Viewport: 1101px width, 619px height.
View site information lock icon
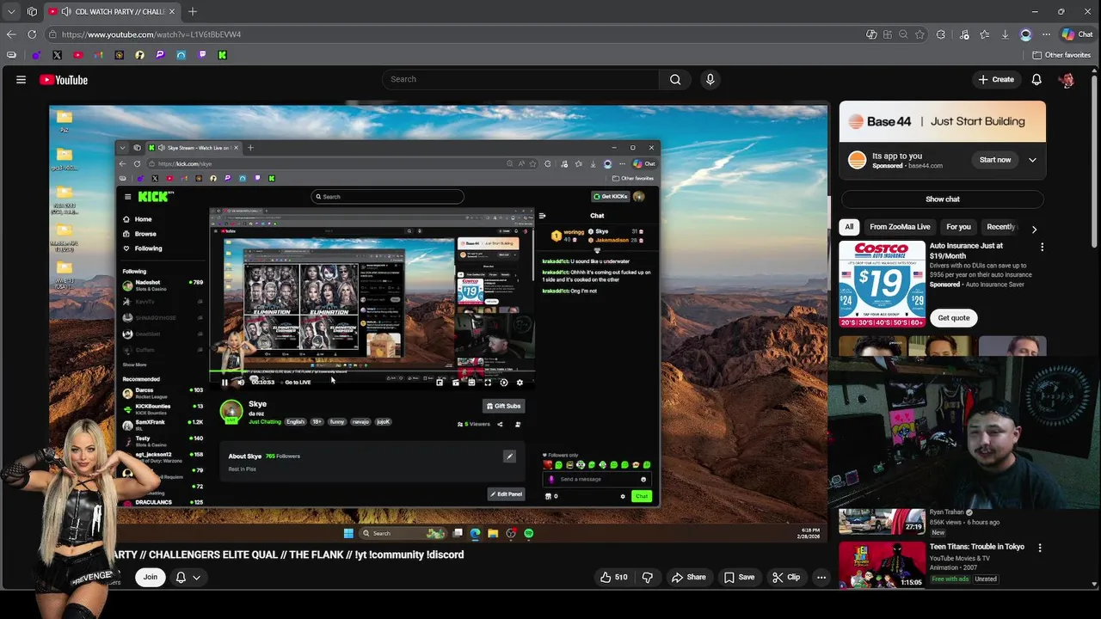pyautogui.click(x=52, y=34)
